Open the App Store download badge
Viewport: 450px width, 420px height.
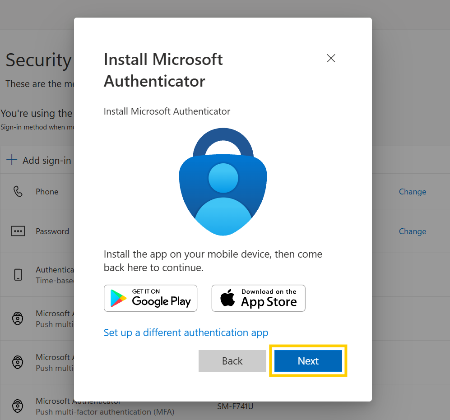point(258,298)
